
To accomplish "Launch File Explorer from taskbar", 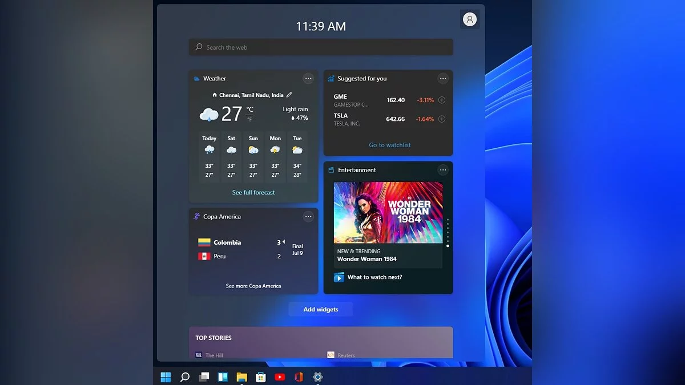I will click(241, 377).
